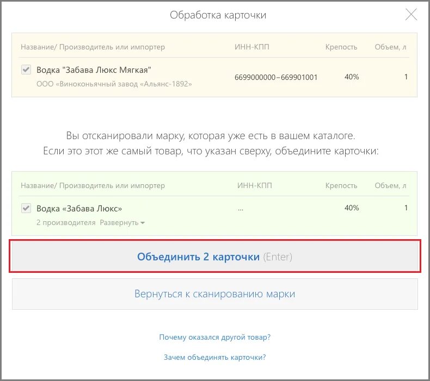Viewport: 430px width, 381px height.
Task: Click ИНН-КПП column header in top table
Action: tap(252, 47)
